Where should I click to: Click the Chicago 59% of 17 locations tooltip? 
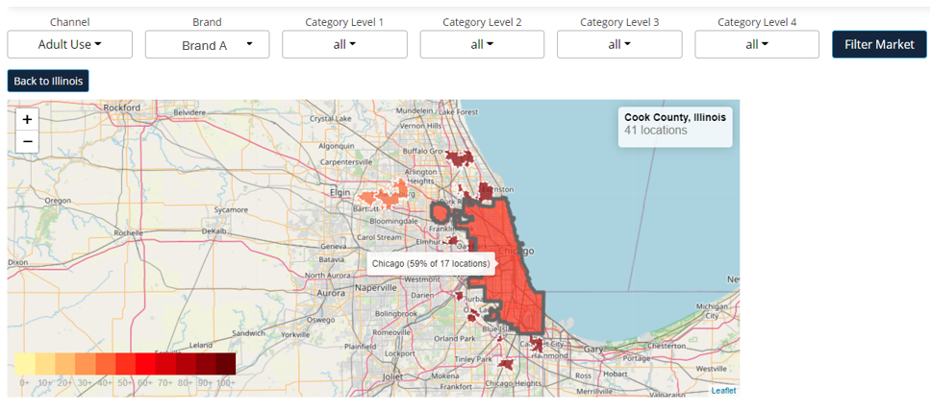click(x=430, y=263)
